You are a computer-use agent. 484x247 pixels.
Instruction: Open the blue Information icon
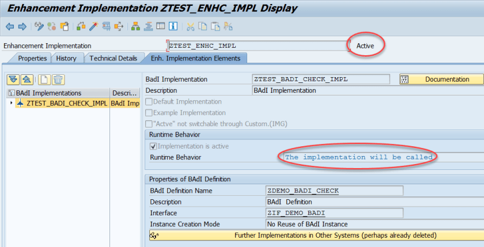click(173, 26)
